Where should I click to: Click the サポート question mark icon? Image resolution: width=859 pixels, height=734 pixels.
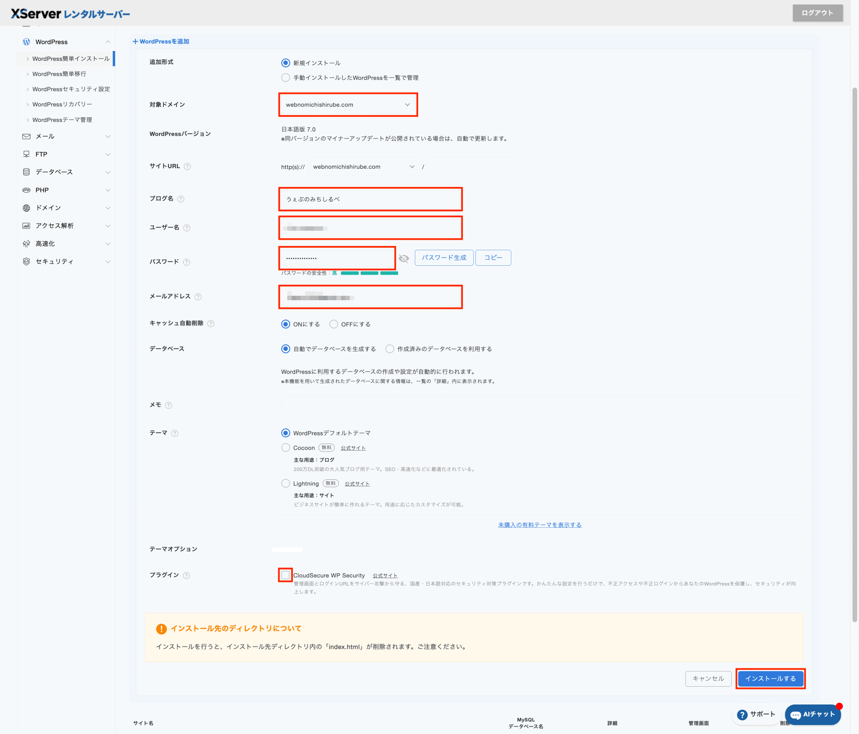click(742, 715)
